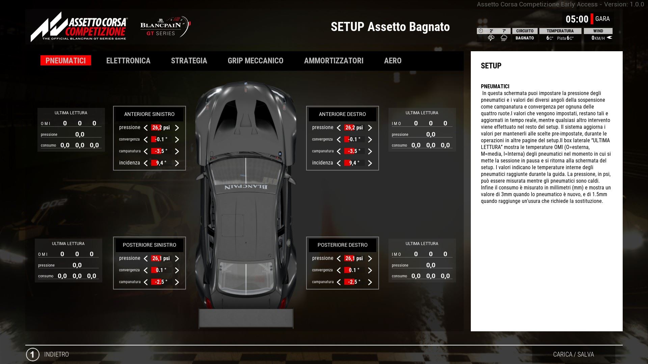Image resolution: width=648 pixels, height=364 pixels.
Task: Decrease front-left convergenza value
Action: [x=146, y=140]
